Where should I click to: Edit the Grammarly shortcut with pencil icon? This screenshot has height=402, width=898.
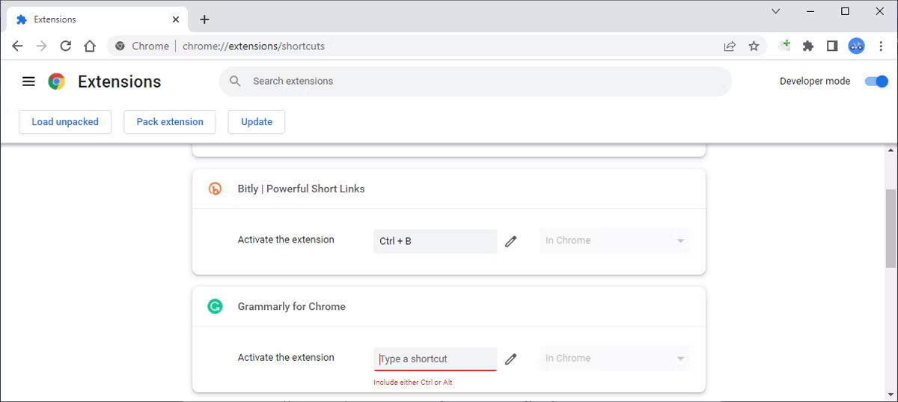pos(511,359)
